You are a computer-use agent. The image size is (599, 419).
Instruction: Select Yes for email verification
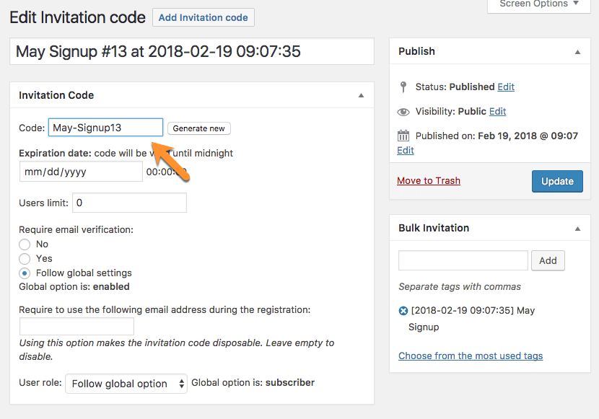click(x=25, y=259)
